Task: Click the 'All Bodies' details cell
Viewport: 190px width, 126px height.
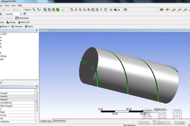Action: [17, 121]
